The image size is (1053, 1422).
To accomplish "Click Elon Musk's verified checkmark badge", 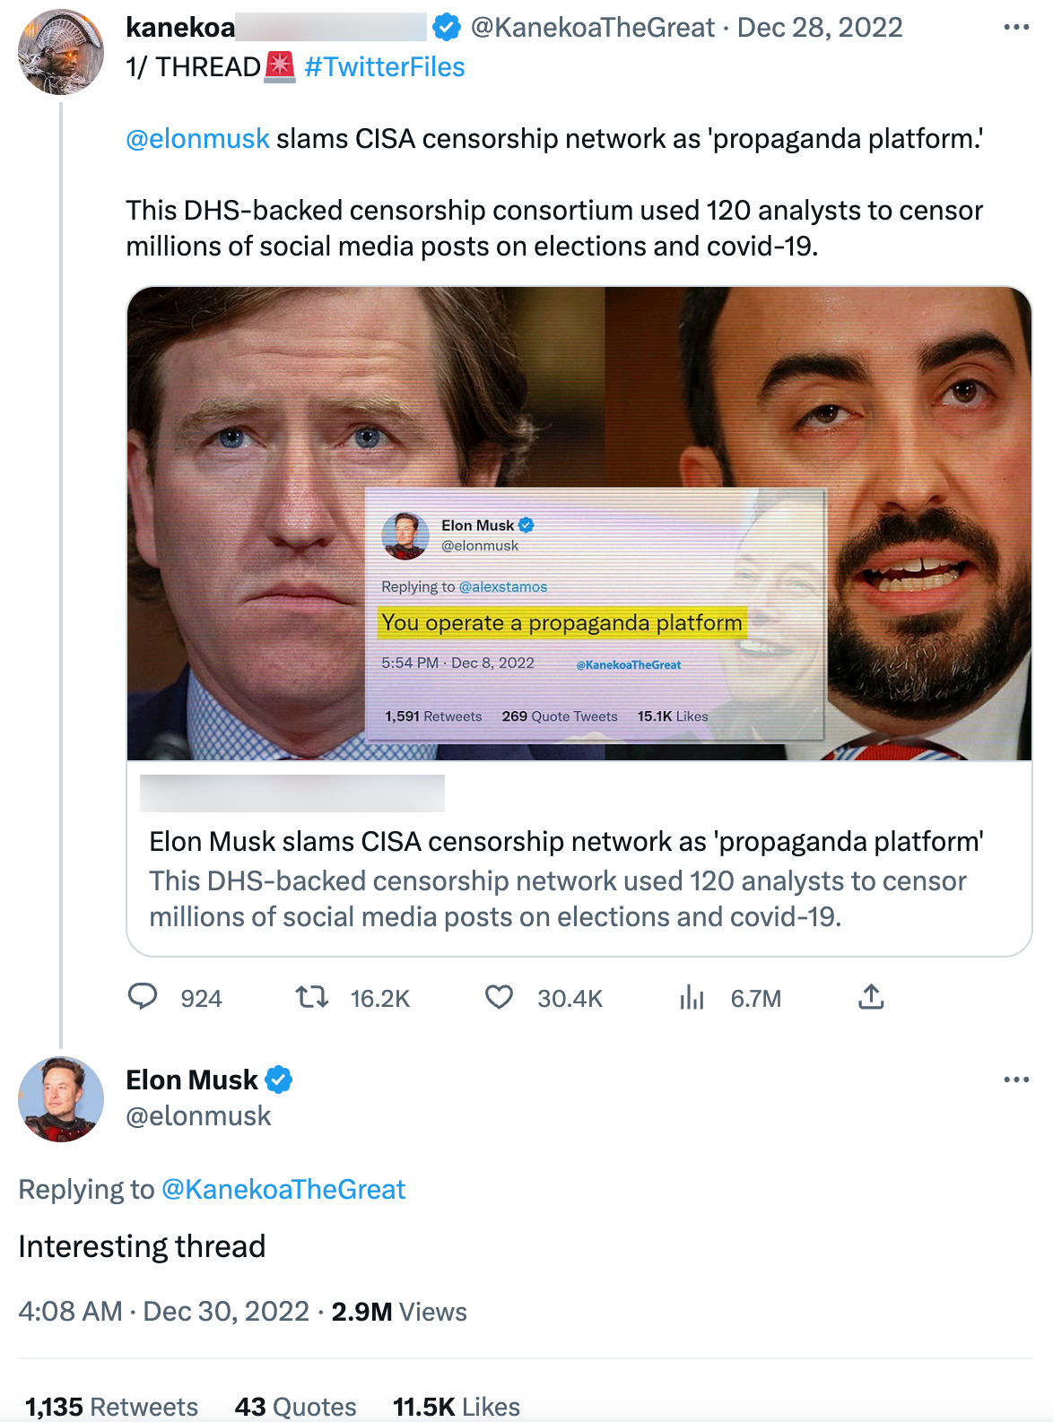I will click(280, 1080).
